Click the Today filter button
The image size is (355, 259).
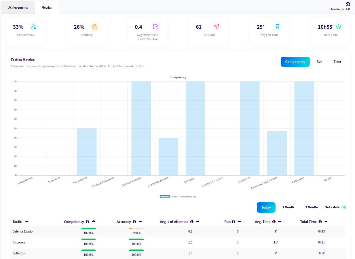point(266,207)
